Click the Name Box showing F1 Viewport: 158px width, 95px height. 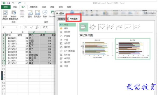10,27
